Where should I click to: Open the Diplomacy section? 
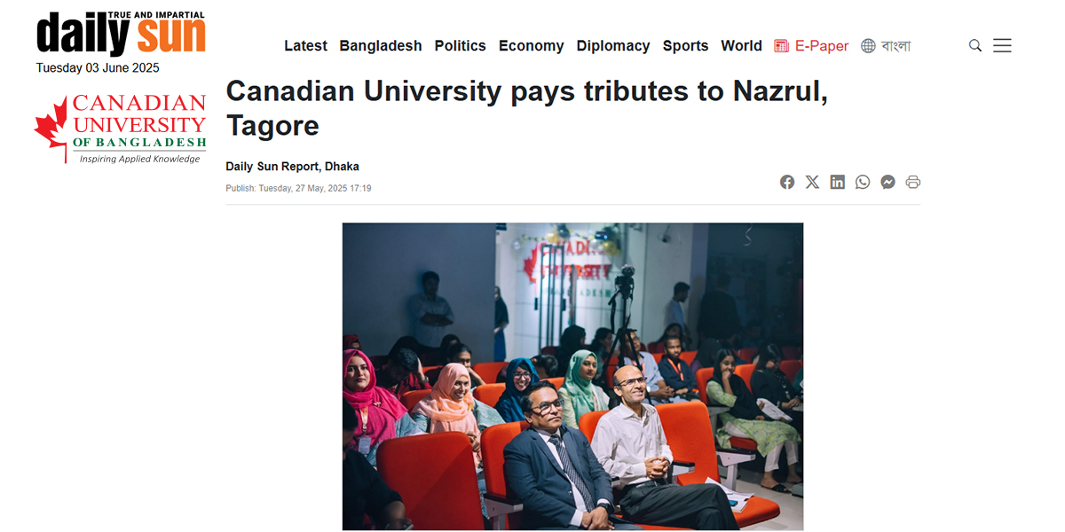pyautogui.click(x=613, y=46)
